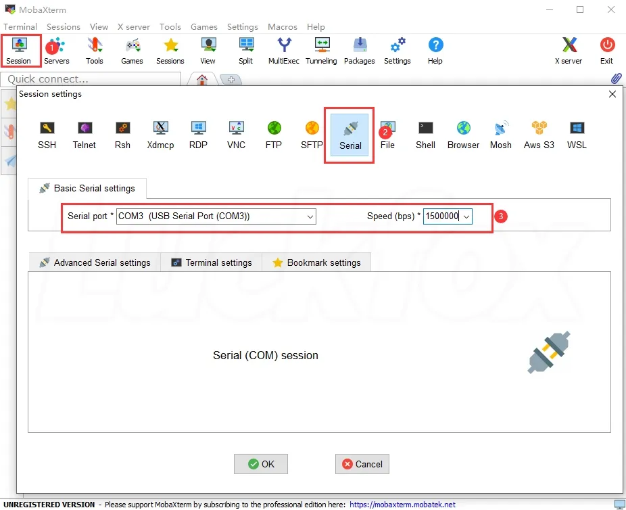Click the Split toolbar icon
626x510 pixels.
tap(246, 50)
